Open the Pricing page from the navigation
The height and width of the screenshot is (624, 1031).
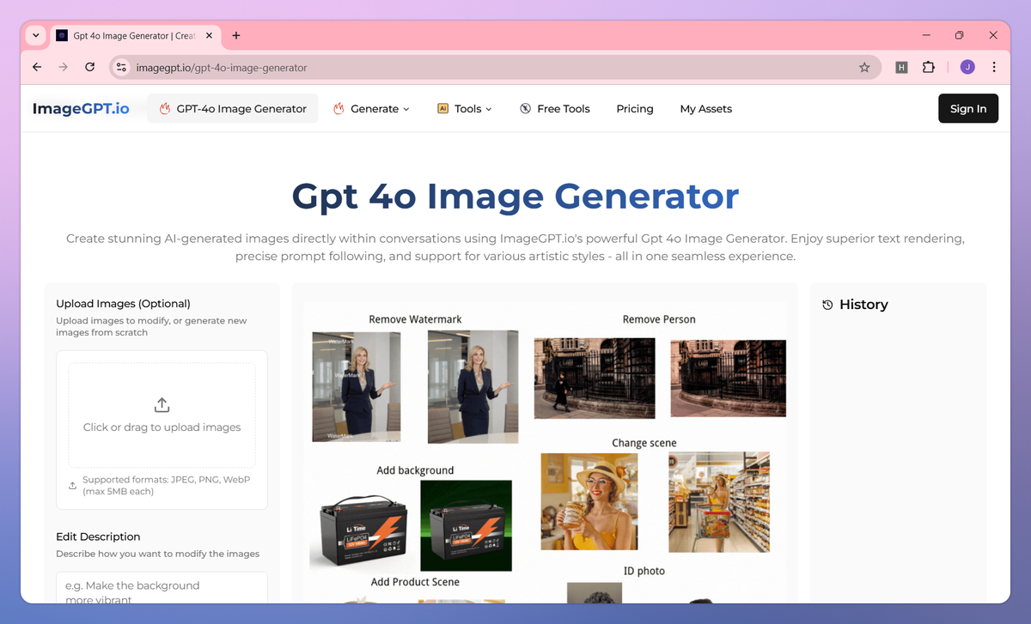[x=635, y=108]
